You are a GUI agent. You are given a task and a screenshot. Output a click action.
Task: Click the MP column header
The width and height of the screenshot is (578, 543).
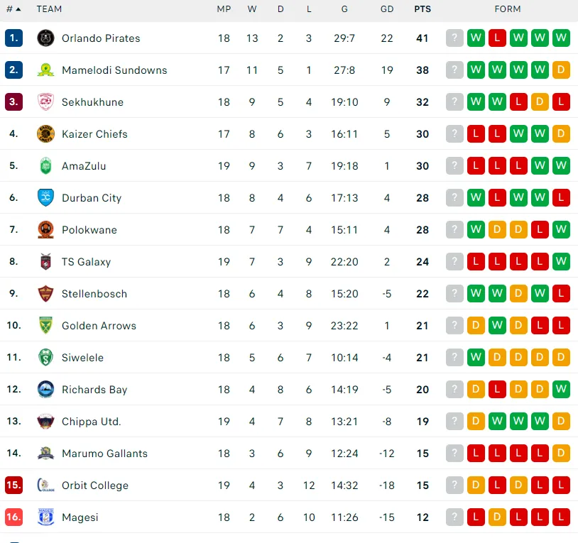224,9
